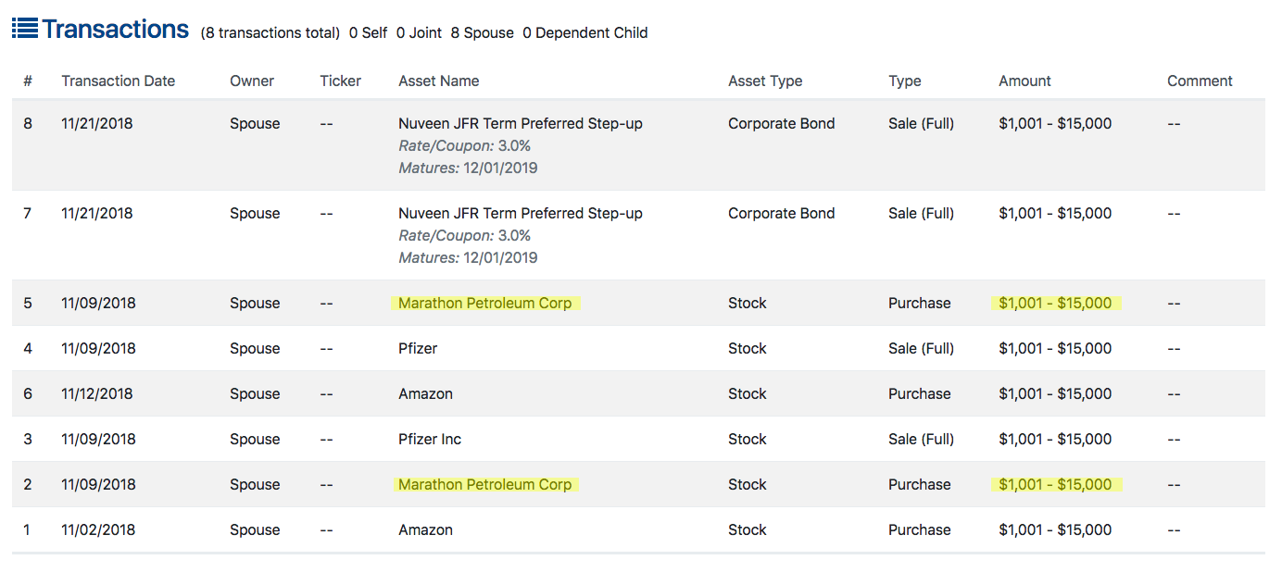Select the Transactions heading

pyautogui.click(x=116, y=29)
